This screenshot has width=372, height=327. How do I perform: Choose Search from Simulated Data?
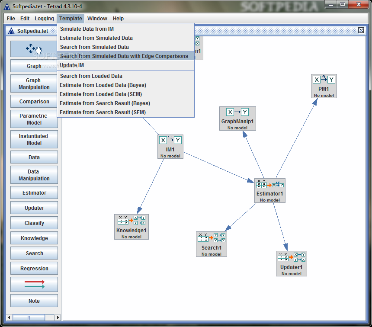(x=126, y=47)
